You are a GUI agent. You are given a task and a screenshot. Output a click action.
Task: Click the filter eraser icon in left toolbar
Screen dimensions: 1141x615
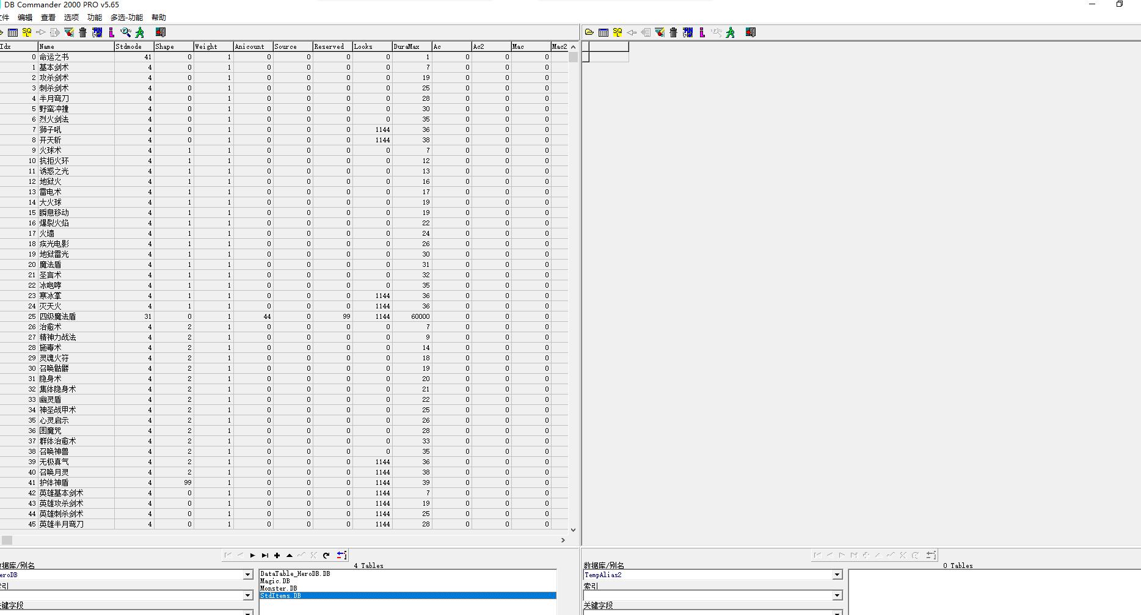69,32
